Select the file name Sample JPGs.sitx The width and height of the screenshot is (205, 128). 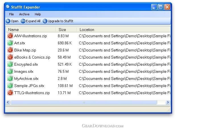29,86
